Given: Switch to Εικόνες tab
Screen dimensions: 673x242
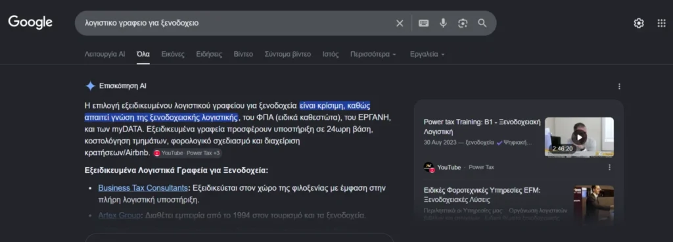Looking at the screenshot, I should pos(173,54).
